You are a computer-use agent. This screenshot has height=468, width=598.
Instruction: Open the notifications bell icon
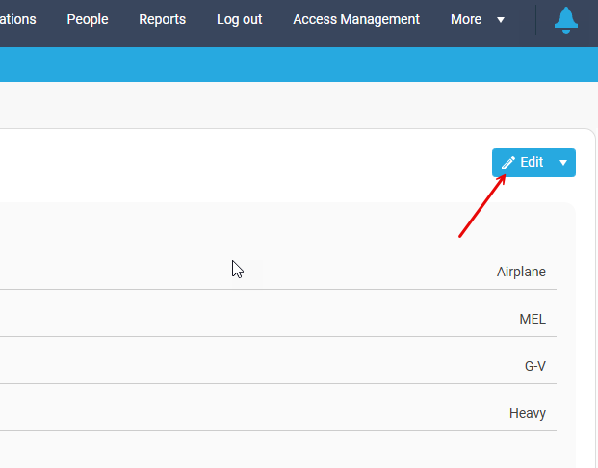pos(566,20)
